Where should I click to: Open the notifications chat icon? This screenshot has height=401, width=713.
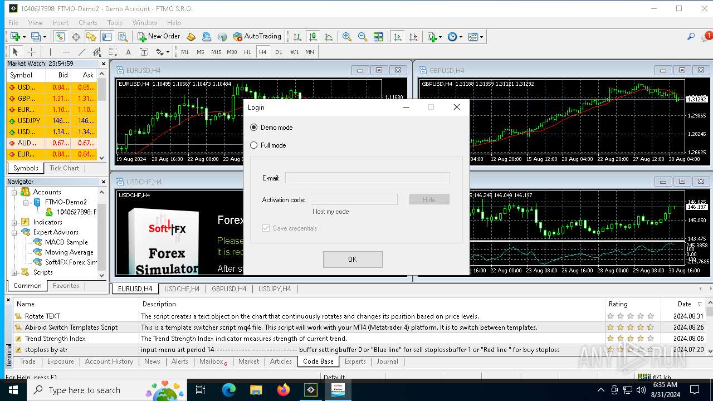point(706,37)
